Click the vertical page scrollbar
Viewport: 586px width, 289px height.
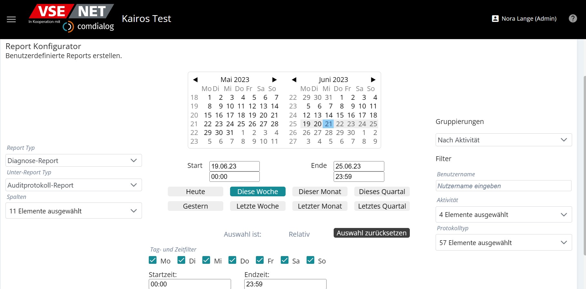[x=584, y=165]
